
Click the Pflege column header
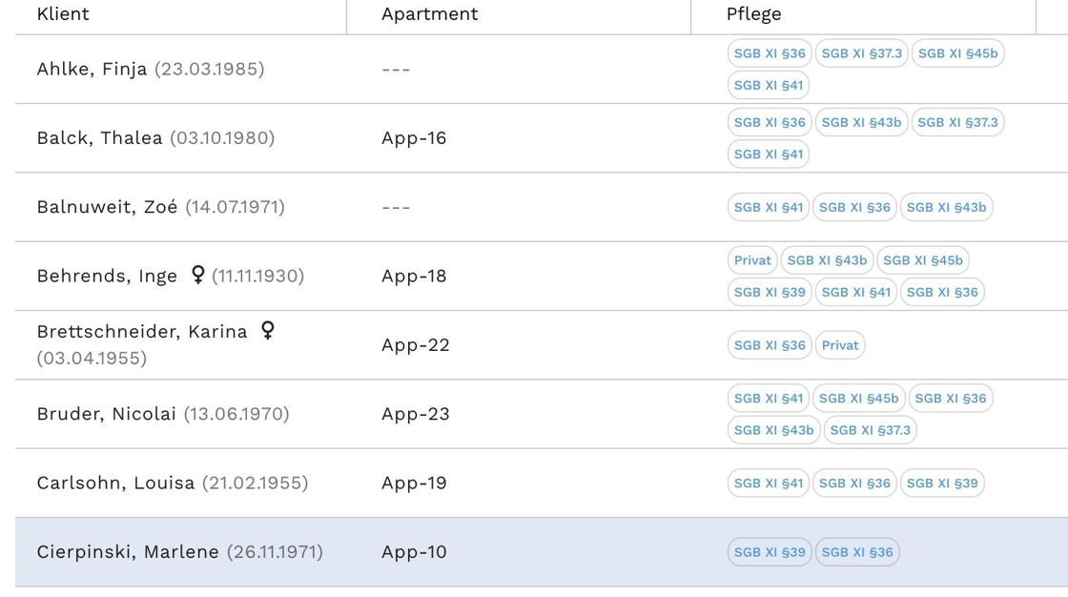point(753,13)
